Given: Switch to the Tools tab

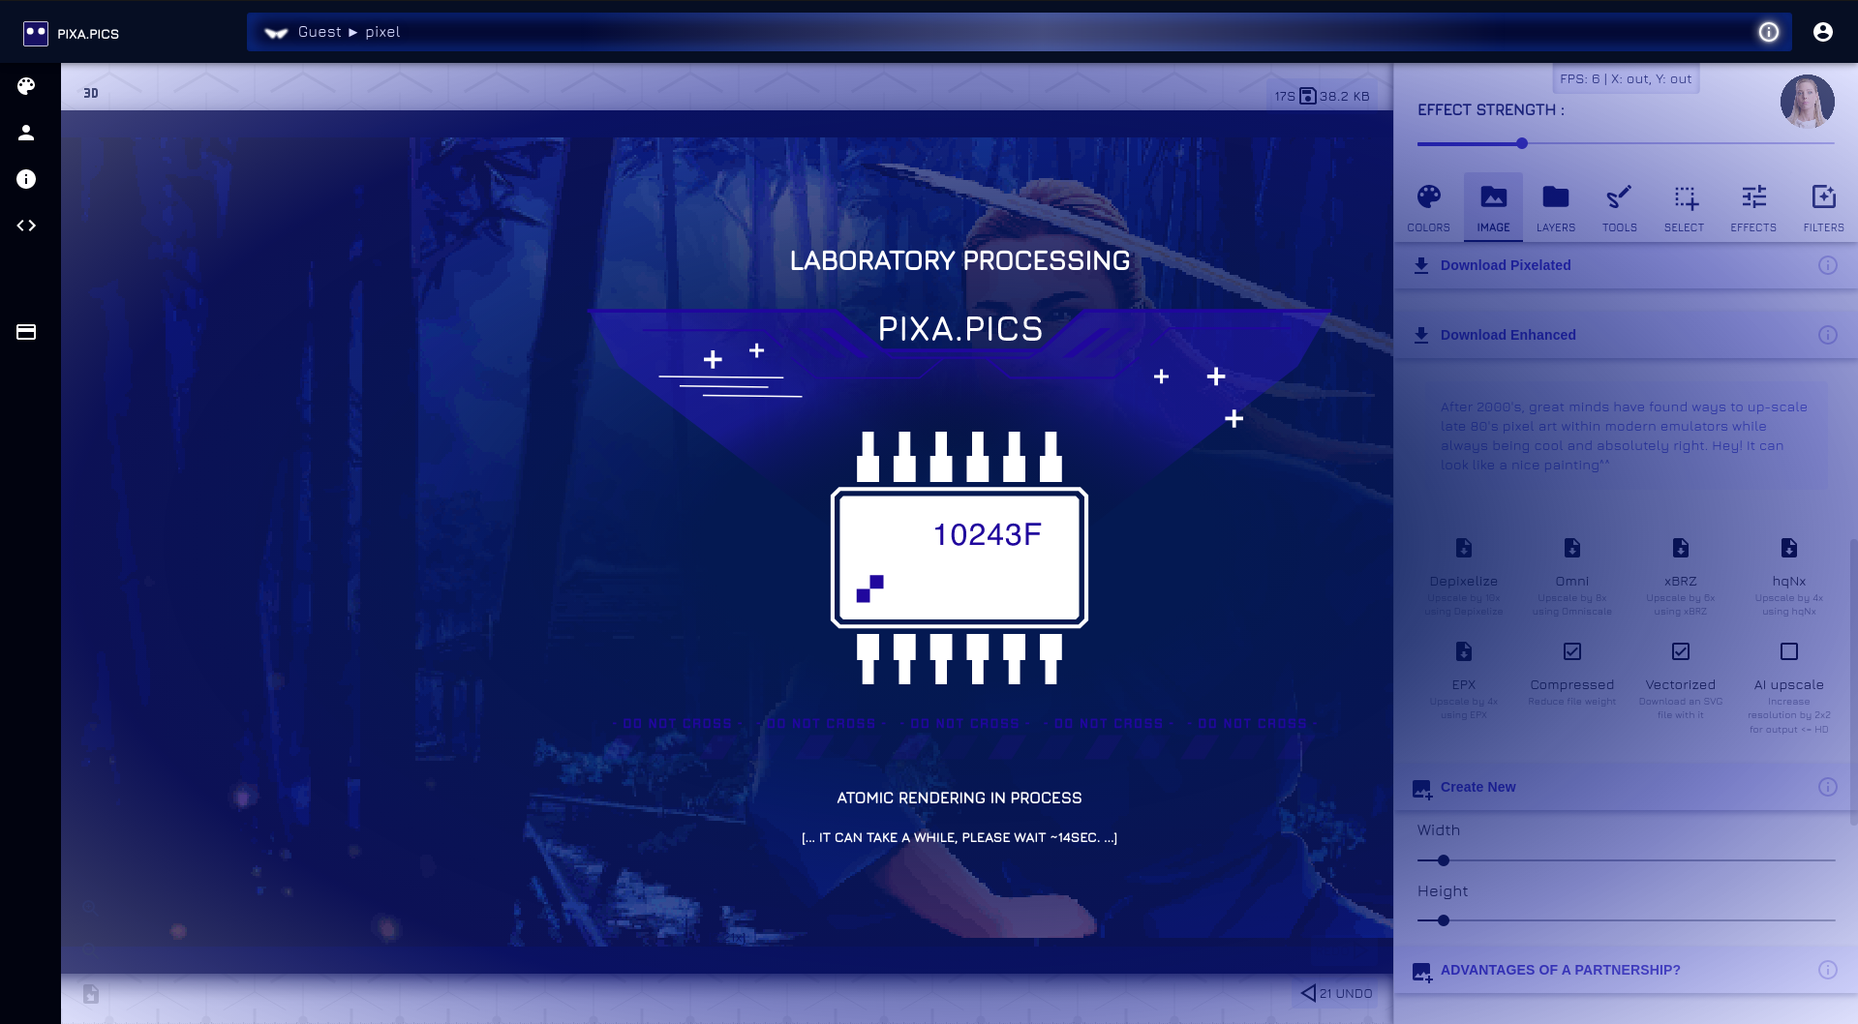Looking at the screenshot, I should coord(1619,207).
